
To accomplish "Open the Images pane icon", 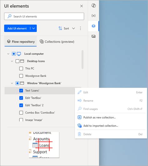I will coord(93,36).
